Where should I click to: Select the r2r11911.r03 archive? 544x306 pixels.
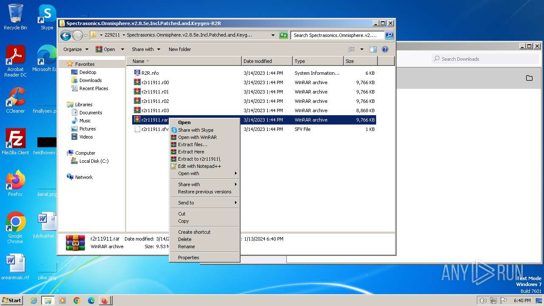[x=254, y=110]
